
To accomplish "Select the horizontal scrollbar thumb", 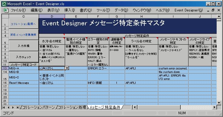I will click(159, 107).
